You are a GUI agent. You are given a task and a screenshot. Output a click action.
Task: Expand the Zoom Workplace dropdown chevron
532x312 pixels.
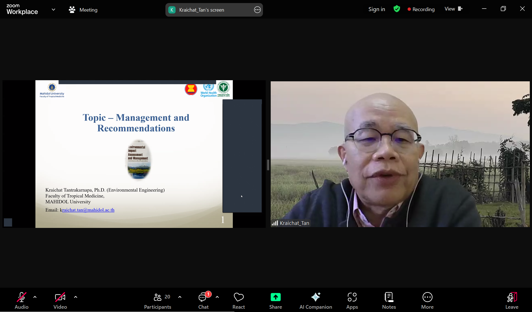pos(53,10)
